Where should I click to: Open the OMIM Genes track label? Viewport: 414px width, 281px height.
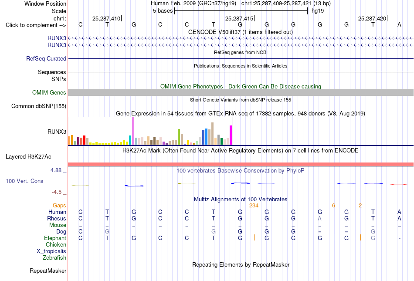point(49,93)
